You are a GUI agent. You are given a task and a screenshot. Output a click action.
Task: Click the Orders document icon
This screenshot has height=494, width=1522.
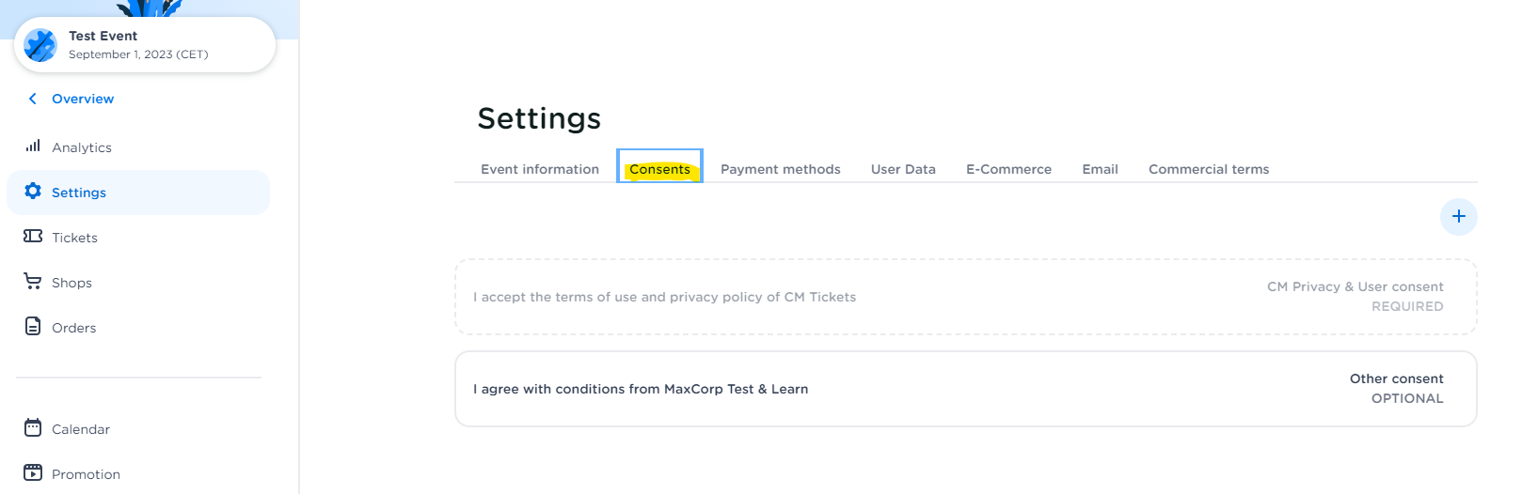33,327
